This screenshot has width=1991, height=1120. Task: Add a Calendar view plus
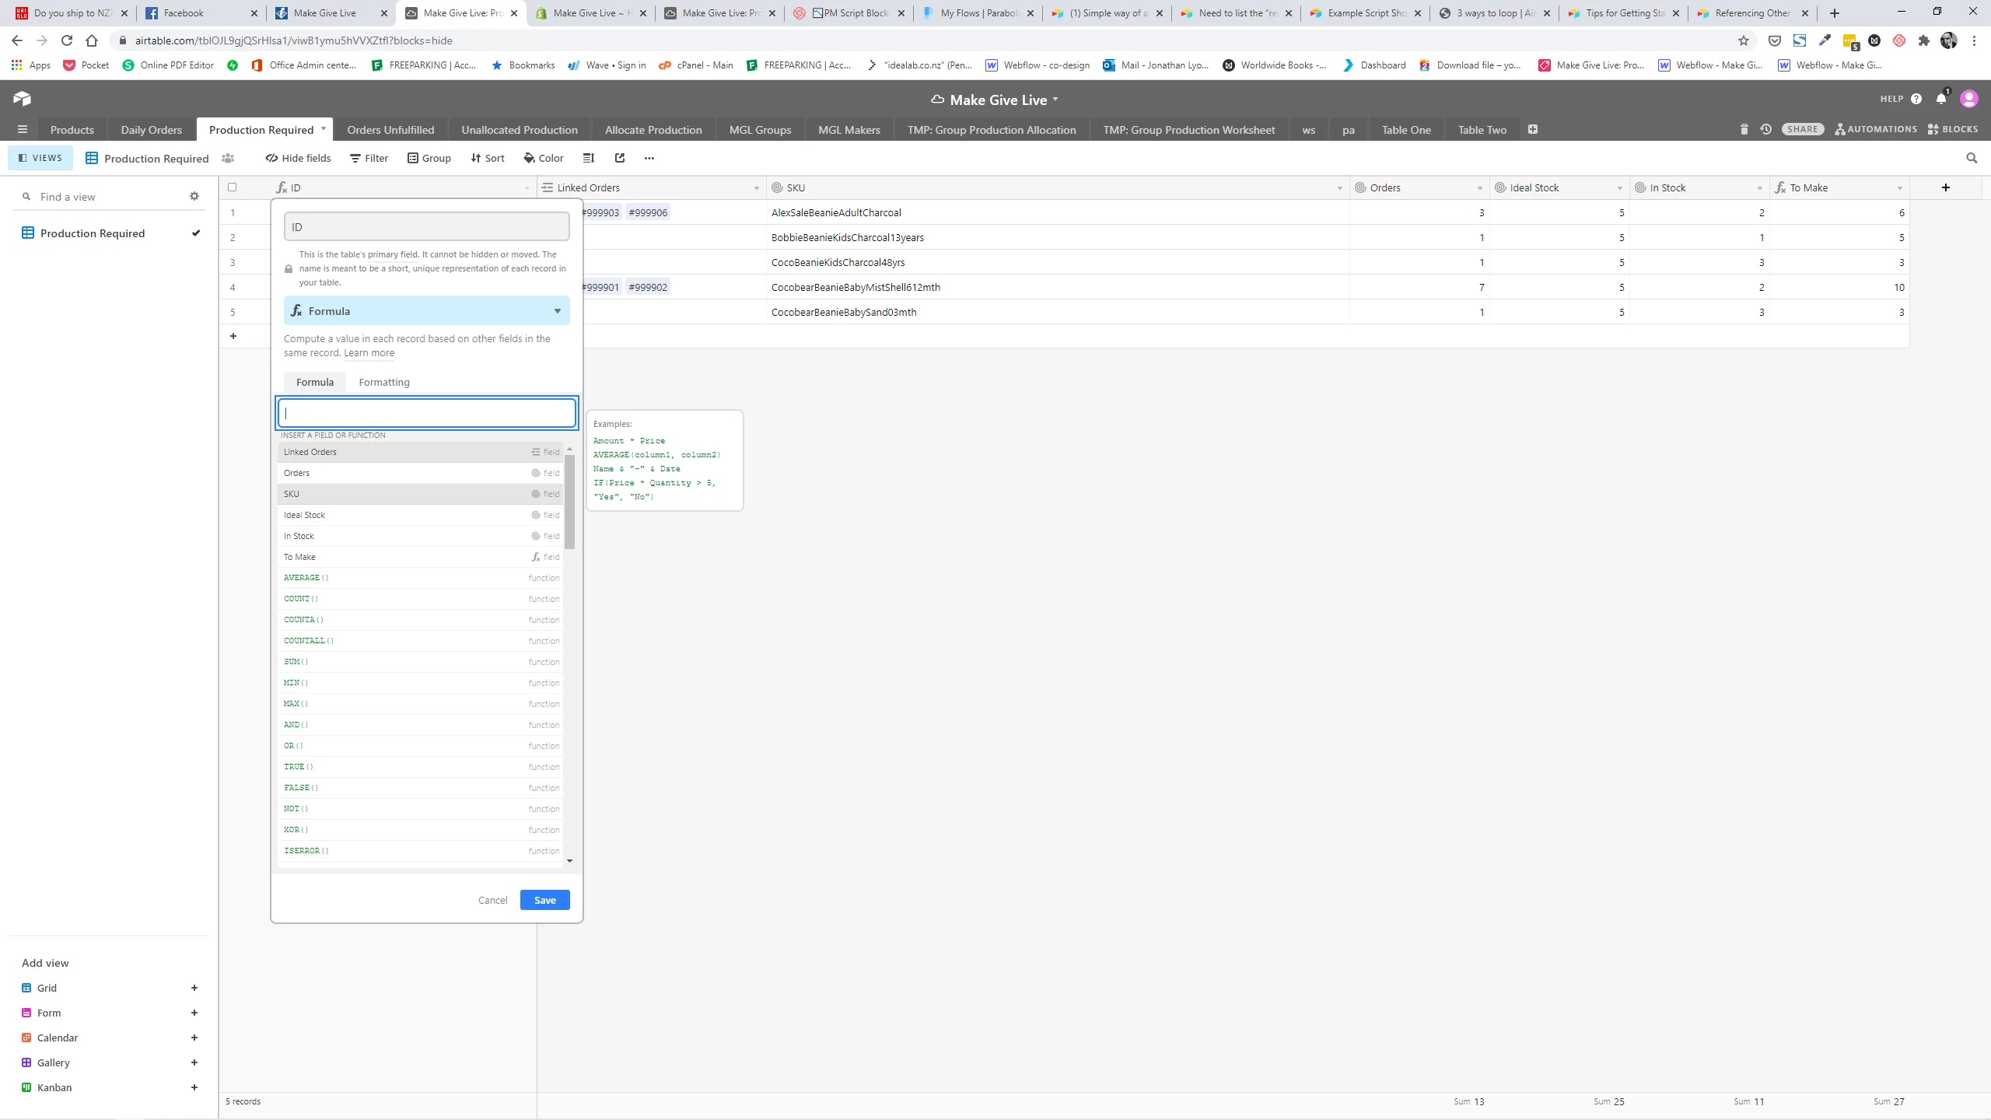tap(194, 1038)
